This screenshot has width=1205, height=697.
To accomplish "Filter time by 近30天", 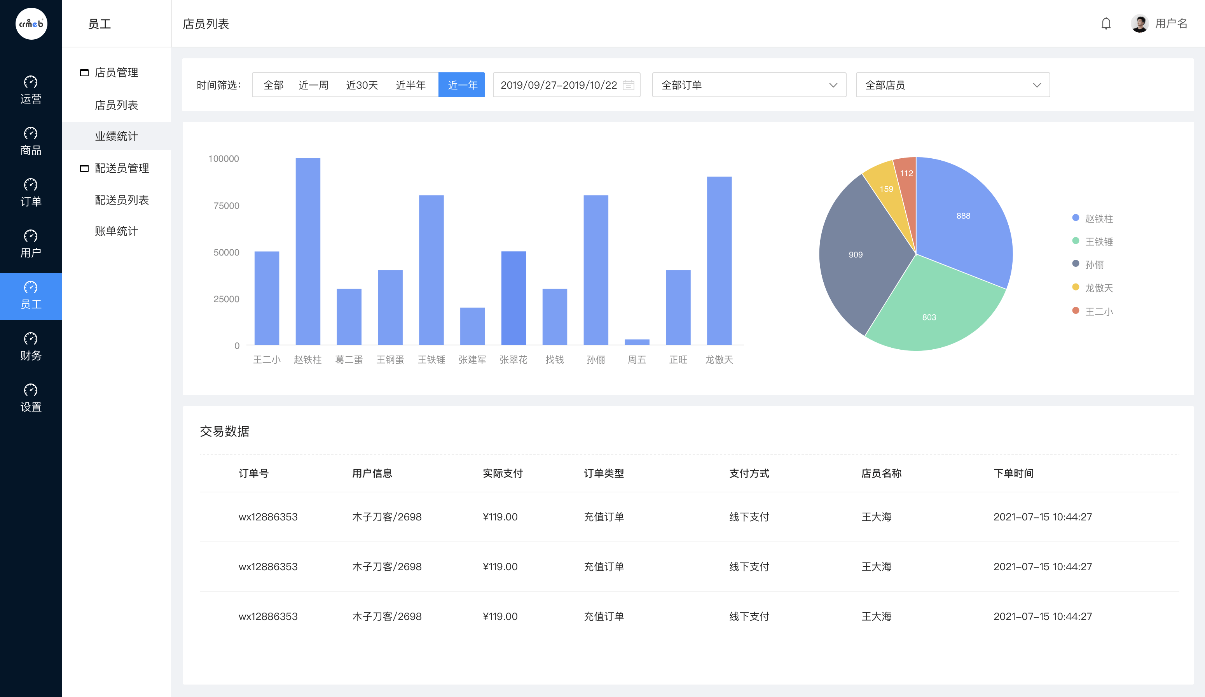I will point(362,85).
